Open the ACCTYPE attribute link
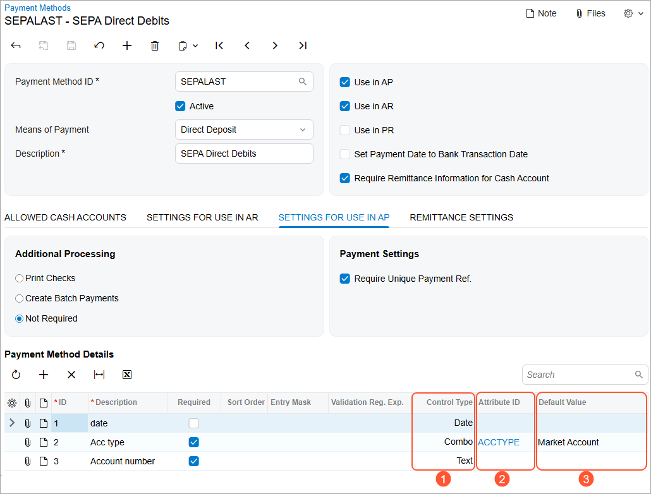The width and height of the screenshot is (651, 494). (x=498, y=443)
